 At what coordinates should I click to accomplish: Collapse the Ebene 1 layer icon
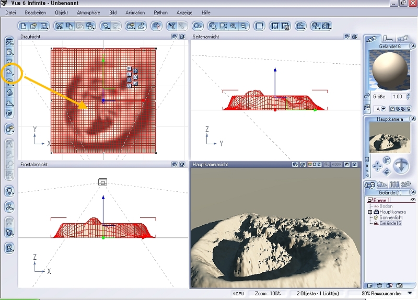pyautogui.click(x=370, y=200)
